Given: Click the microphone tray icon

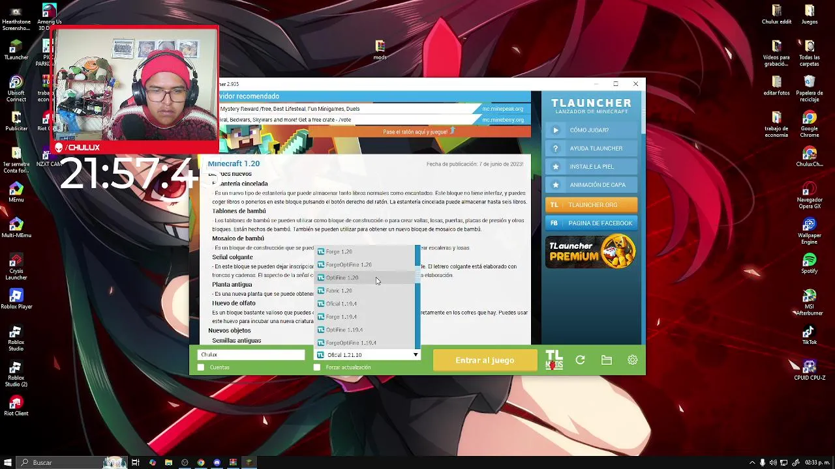Looking at the screenshot, I should pos(763,462).
